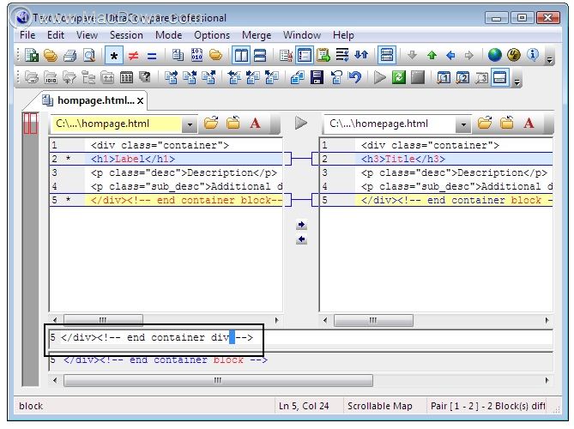Screen dimensions: 574x429
Task: Click the grey play (start compare) toolbar icon
Action: point(379,77)
